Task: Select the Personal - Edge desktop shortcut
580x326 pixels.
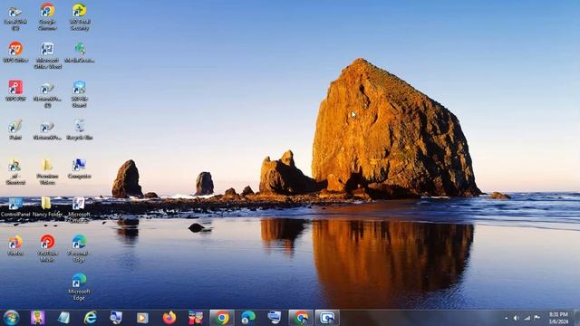Action: point(79,248)
